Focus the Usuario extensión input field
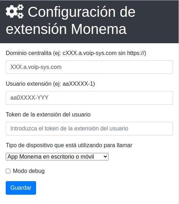The height and width of the screenshot is (204, 179). coord(89,98)
